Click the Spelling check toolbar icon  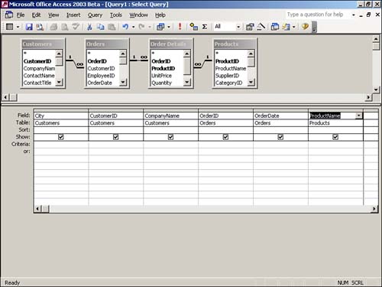(76, 27)
